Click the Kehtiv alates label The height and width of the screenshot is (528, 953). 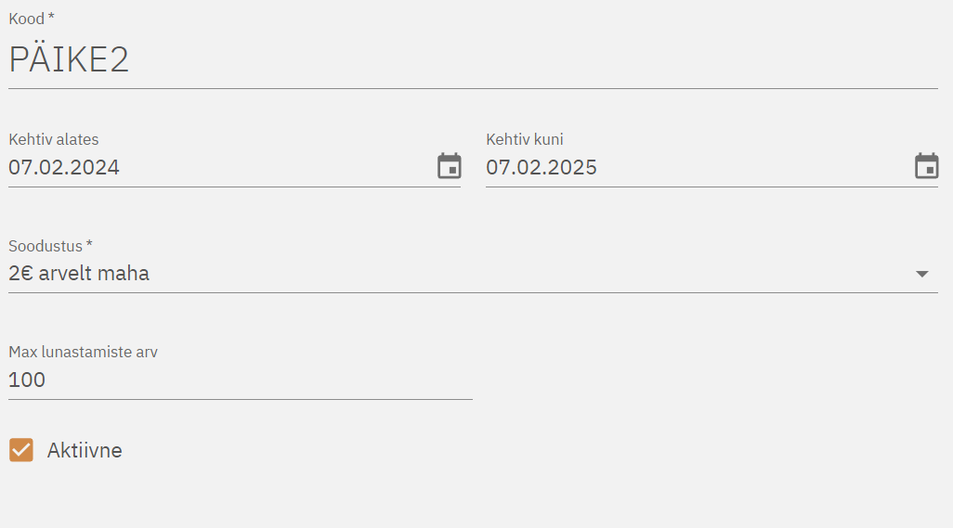pyautogui.click(x=54, y=140)
